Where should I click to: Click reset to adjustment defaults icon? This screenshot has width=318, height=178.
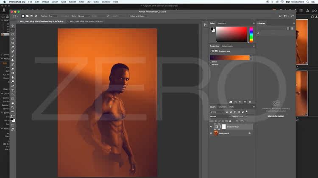tap(240, 102)
